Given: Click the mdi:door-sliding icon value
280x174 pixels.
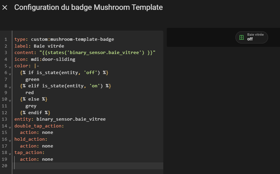Looking at the screenshot, I should click(53, 59).
